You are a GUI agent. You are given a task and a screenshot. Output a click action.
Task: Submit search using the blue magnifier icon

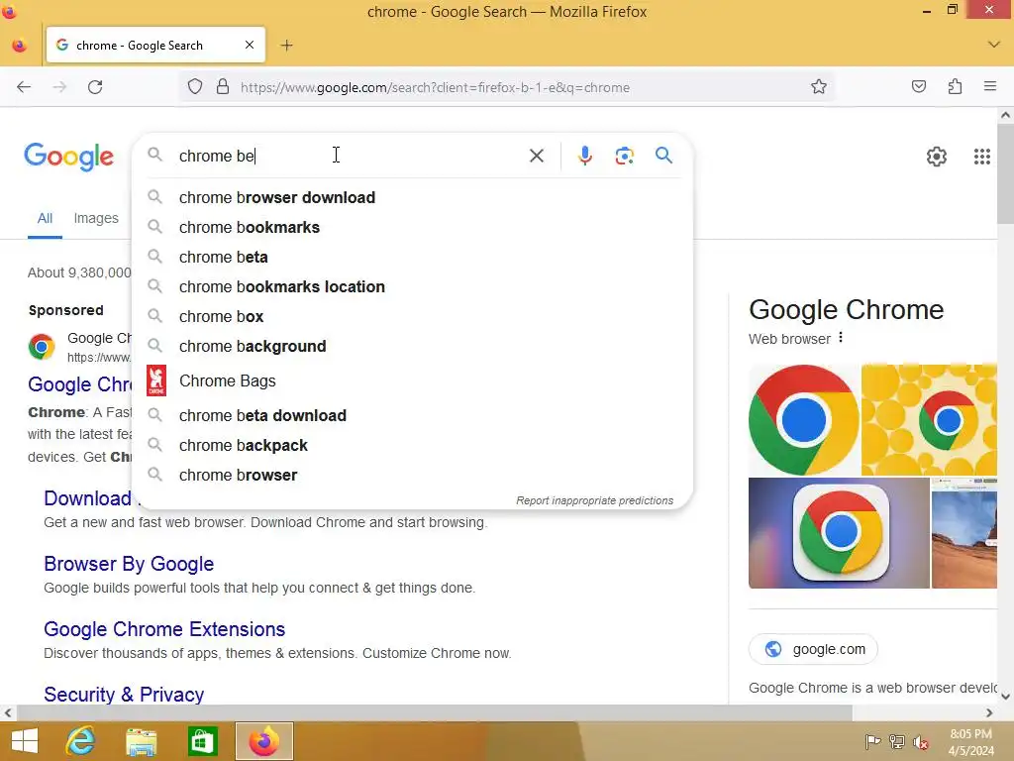(663, 156)
